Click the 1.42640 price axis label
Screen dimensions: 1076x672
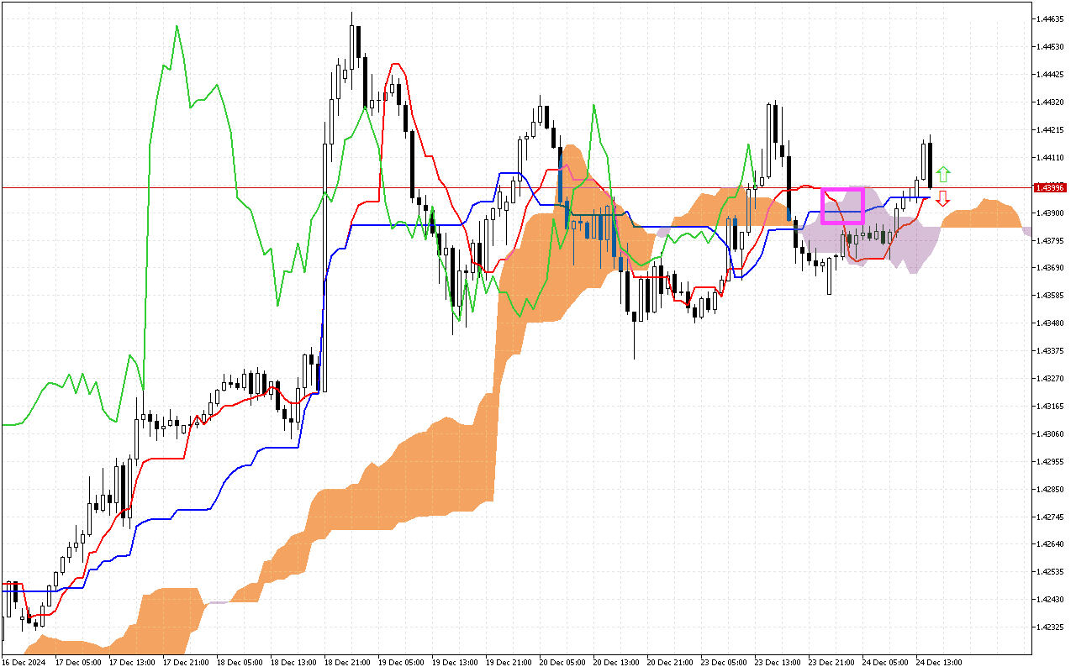coord(1051,544)
